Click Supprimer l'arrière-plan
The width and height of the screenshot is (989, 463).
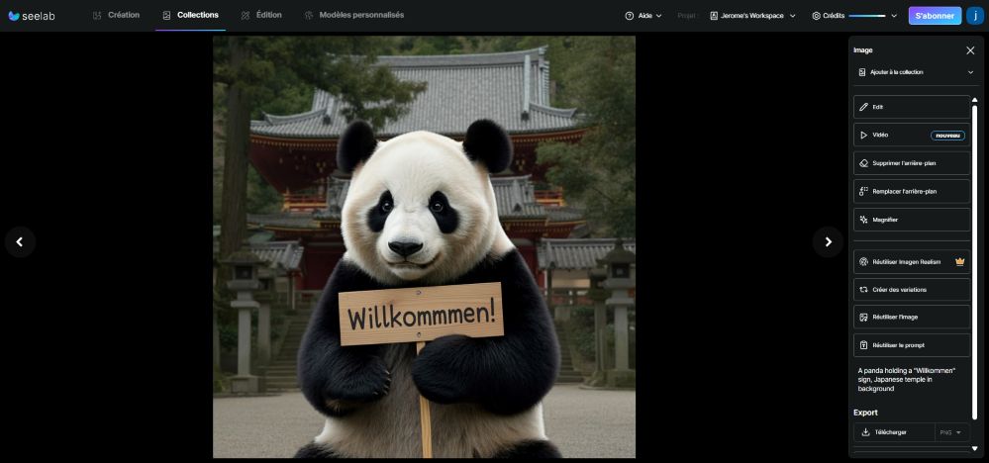tap(912, 163)
